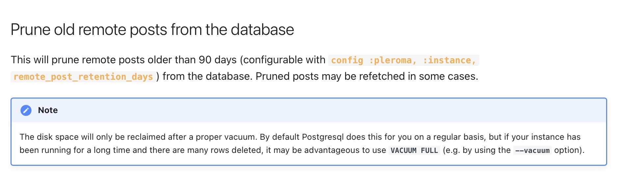The width and height of the screenshot is (617, 177).
Task: Click the word "database" in the heading
Action: 262,30
